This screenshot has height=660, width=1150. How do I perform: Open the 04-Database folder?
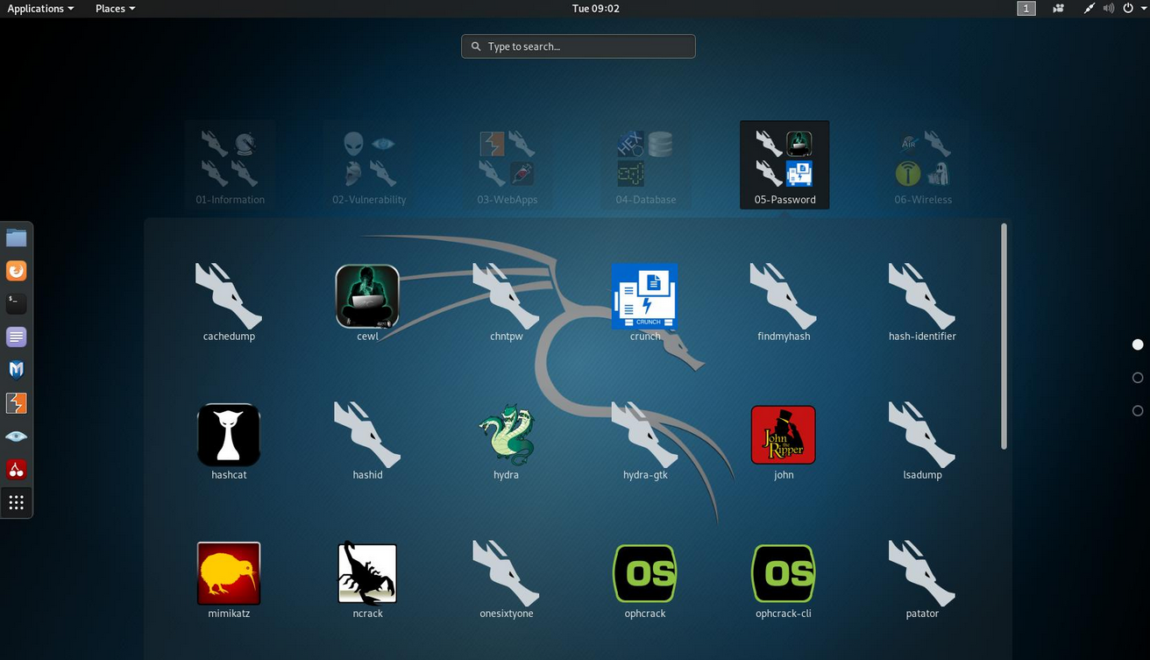tap(646, 165)
